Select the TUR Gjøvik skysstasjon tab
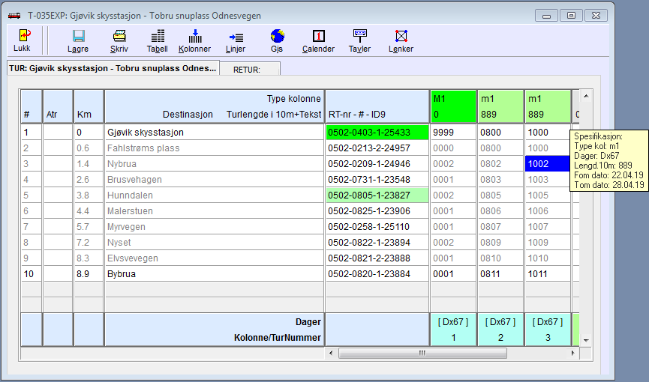The width and height of the screenshot is (649, 382). (x=113, y=68)
